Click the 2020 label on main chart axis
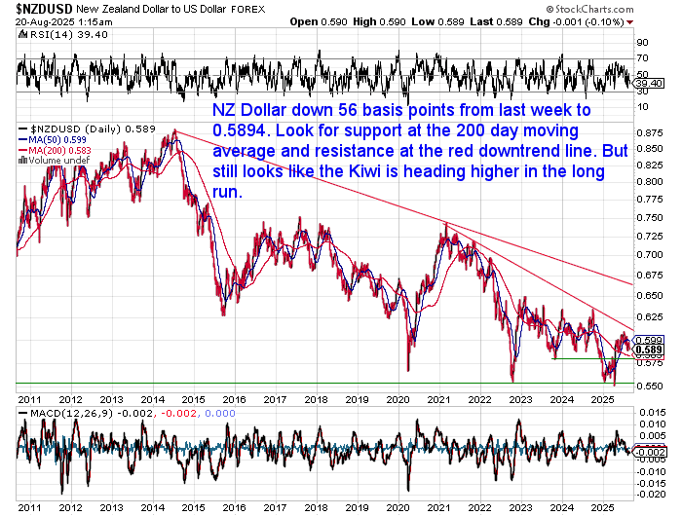 pyautogui.click(x=398, y=399)
